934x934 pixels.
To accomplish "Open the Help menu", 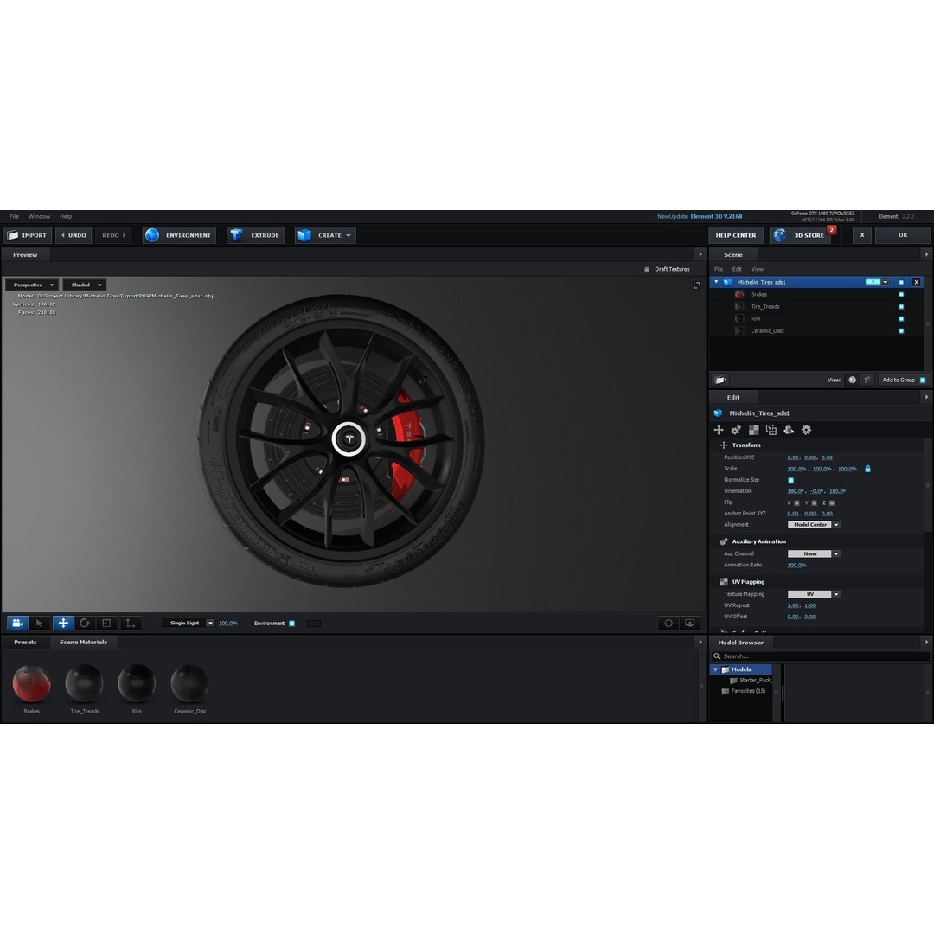I will [x=66, y=217].
